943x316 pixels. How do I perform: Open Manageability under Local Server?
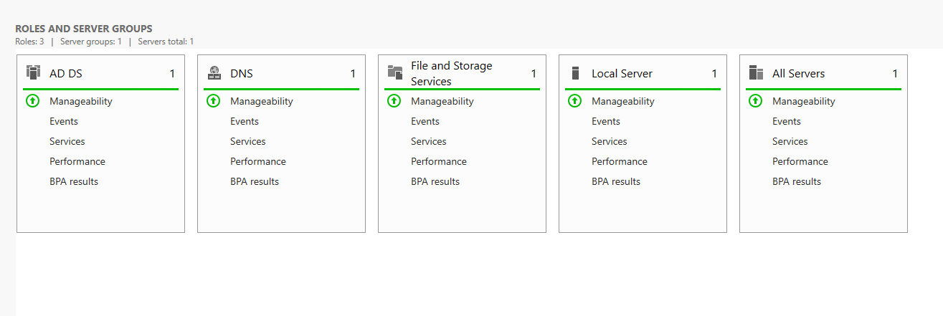click(x=623, y=101)
